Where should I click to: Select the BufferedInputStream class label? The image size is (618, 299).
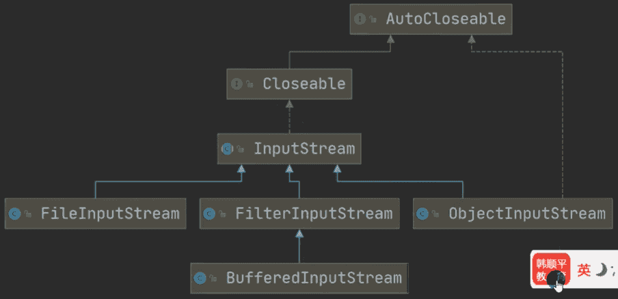[314, 278]
